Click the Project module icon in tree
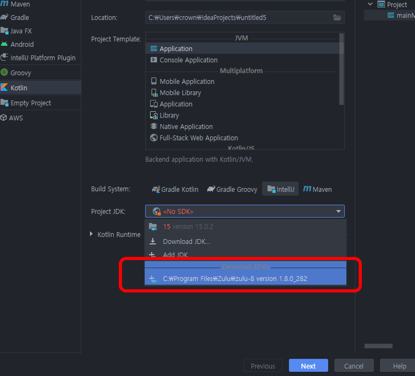The image size is (415, 376). click(x=381, y=4)
